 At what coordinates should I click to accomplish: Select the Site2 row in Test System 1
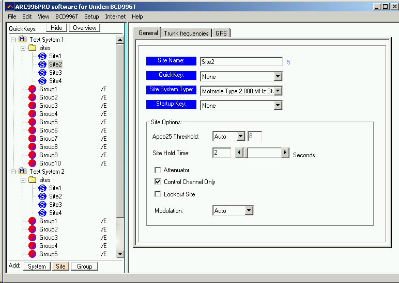click(x=55, y=64)
